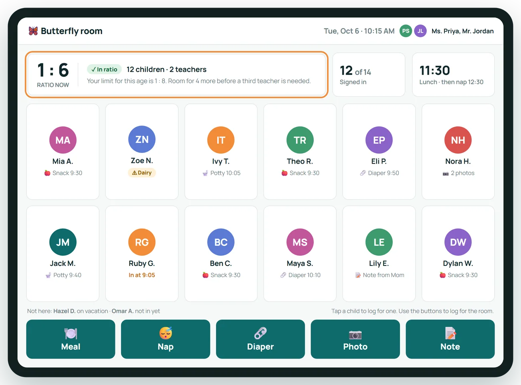Viewport: 521px width, 385px height.
Task: Click Mia A.'s Snack 9:30 entry
Action: 63,173
